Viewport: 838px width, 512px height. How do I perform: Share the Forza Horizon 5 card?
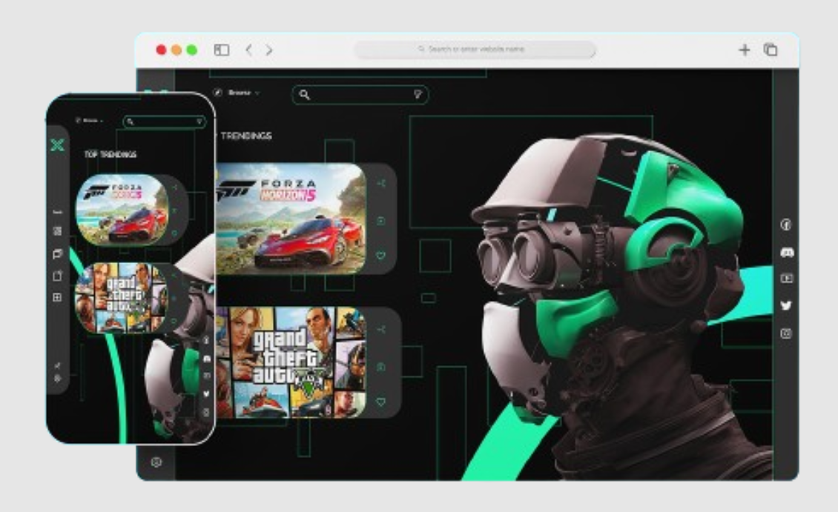[x=382, y=183]
